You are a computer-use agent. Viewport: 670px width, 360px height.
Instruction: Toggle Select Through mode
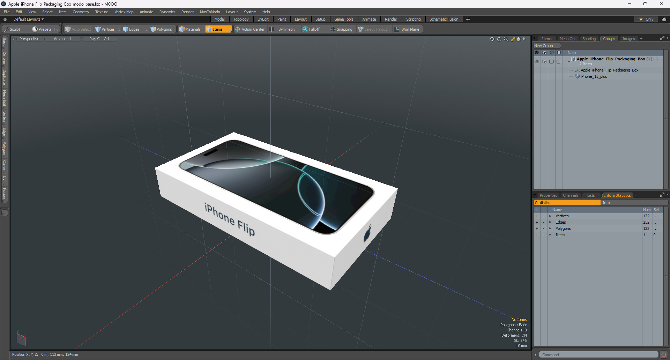click(x=374, y=29)
